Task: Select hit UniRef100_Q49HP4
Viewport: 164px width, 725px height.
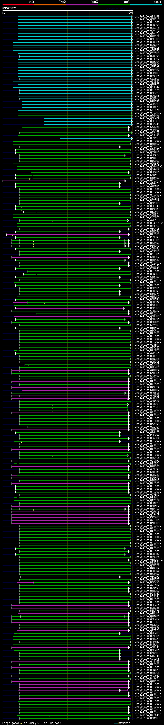Action: [147, 76]
